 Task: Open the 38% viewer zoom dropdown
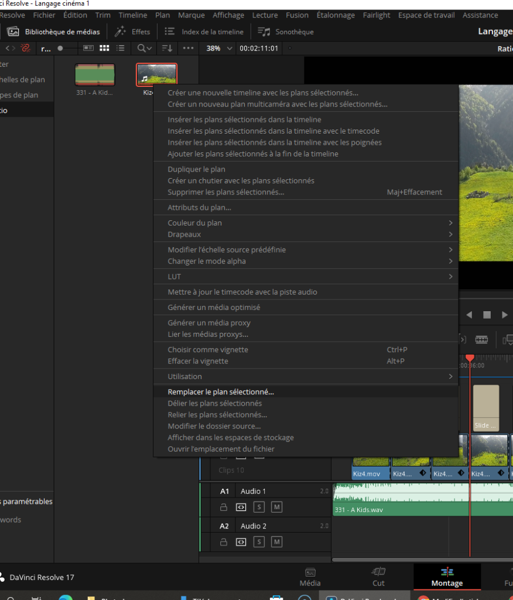pyautogui.click(x=220, y=48)
